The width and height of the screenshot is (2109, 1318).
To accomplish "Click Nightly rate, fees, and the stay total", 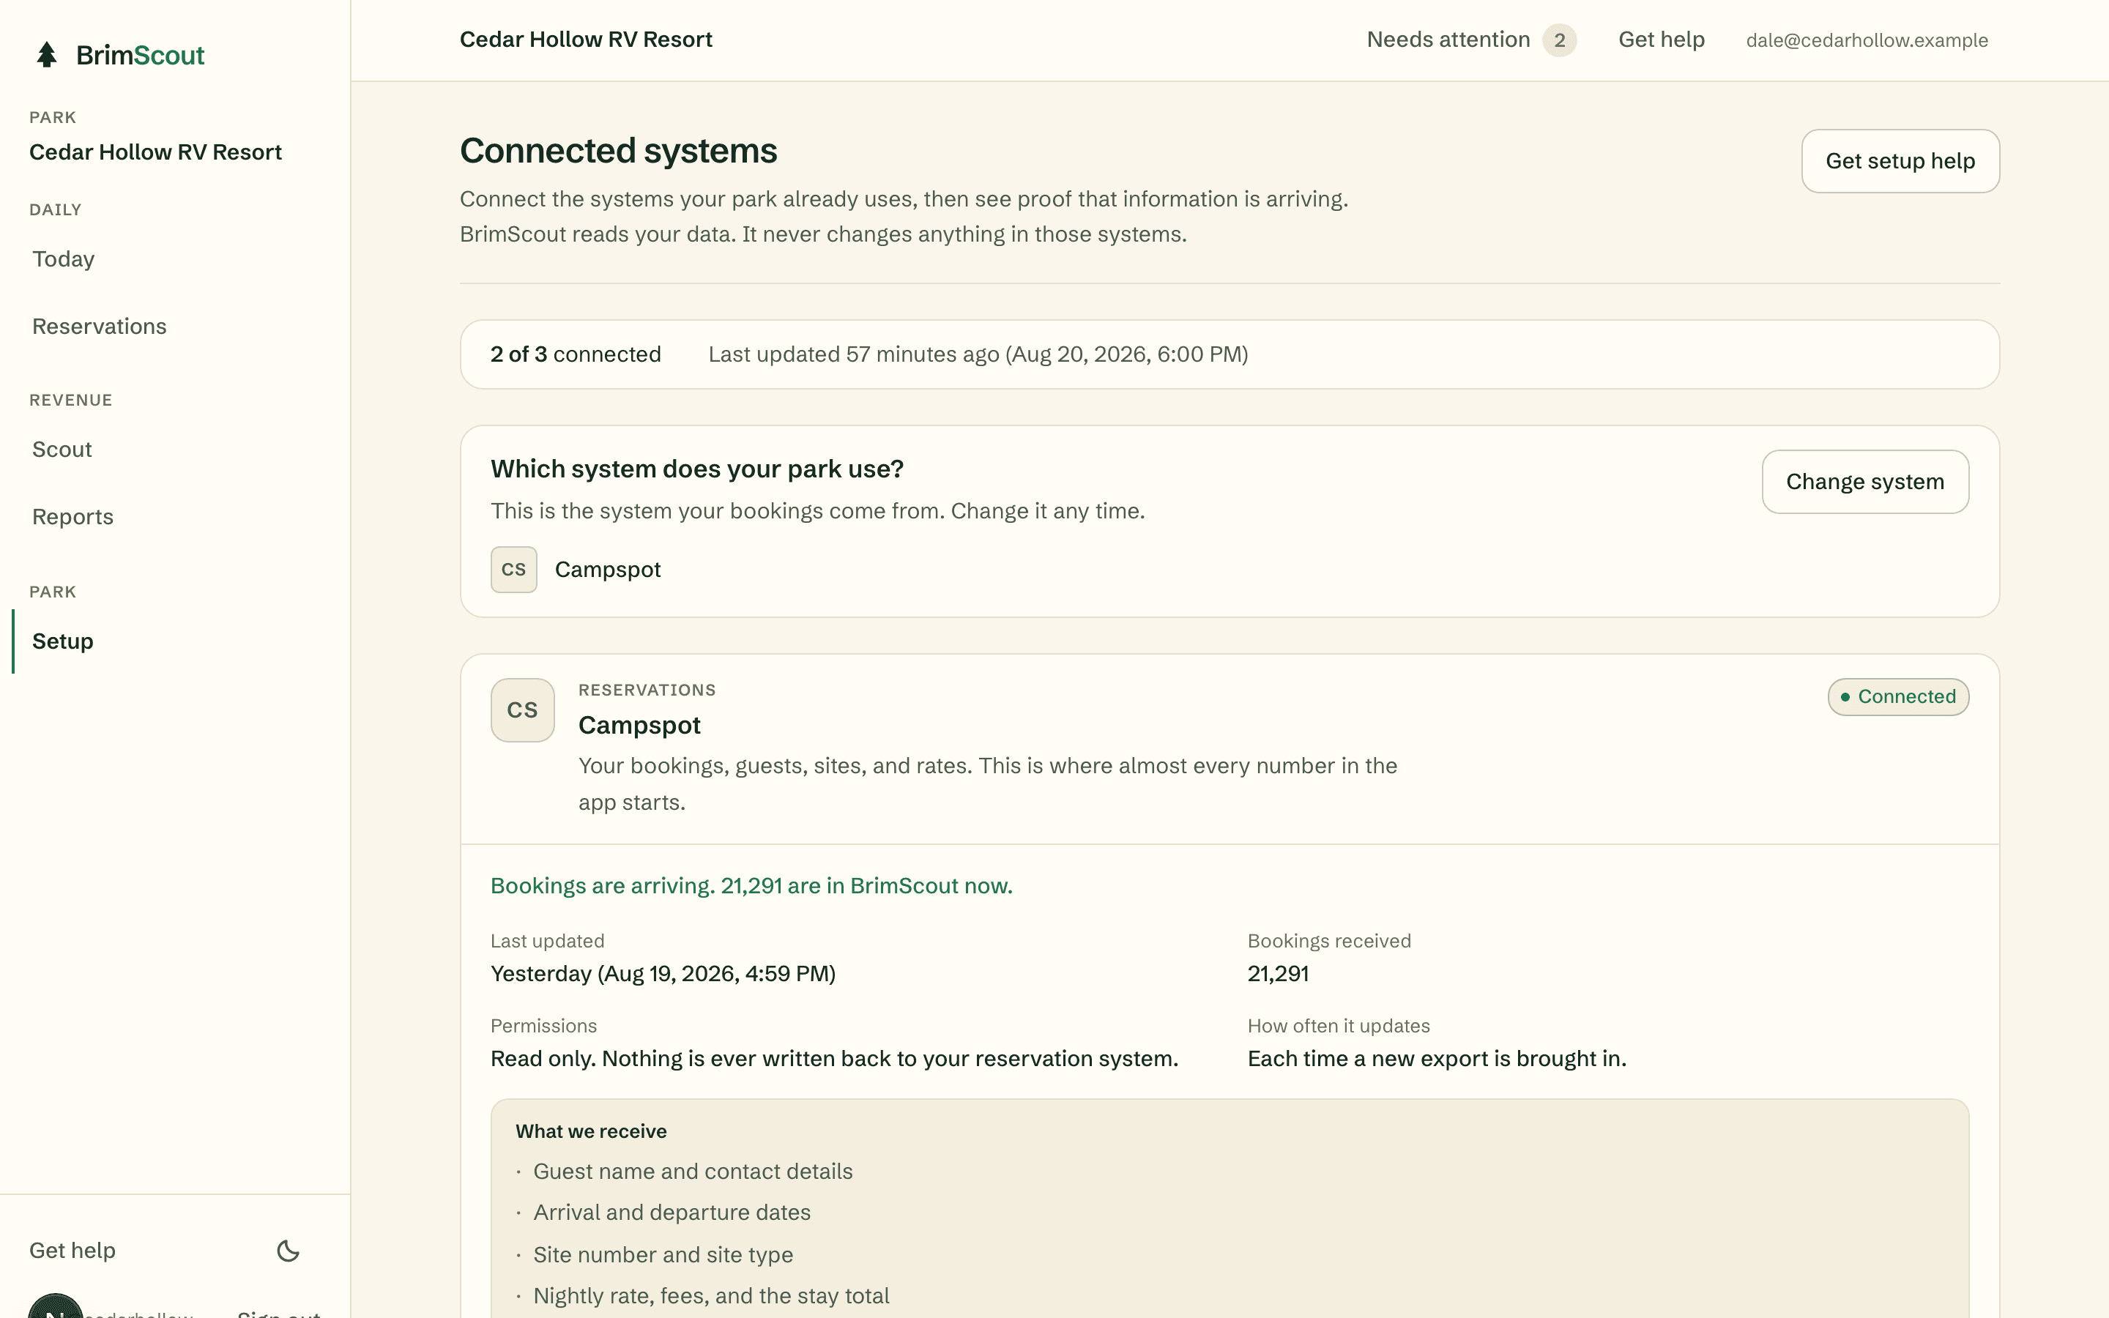I will (x=711, y=1295).
